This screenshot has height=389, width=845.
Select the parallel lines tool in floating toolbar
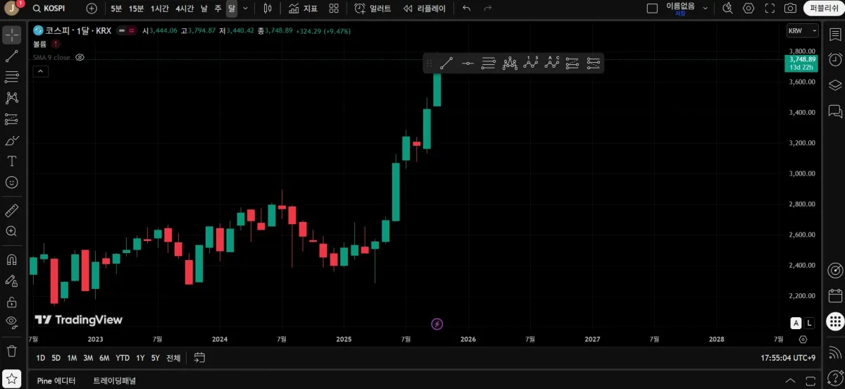pos(489,63)
